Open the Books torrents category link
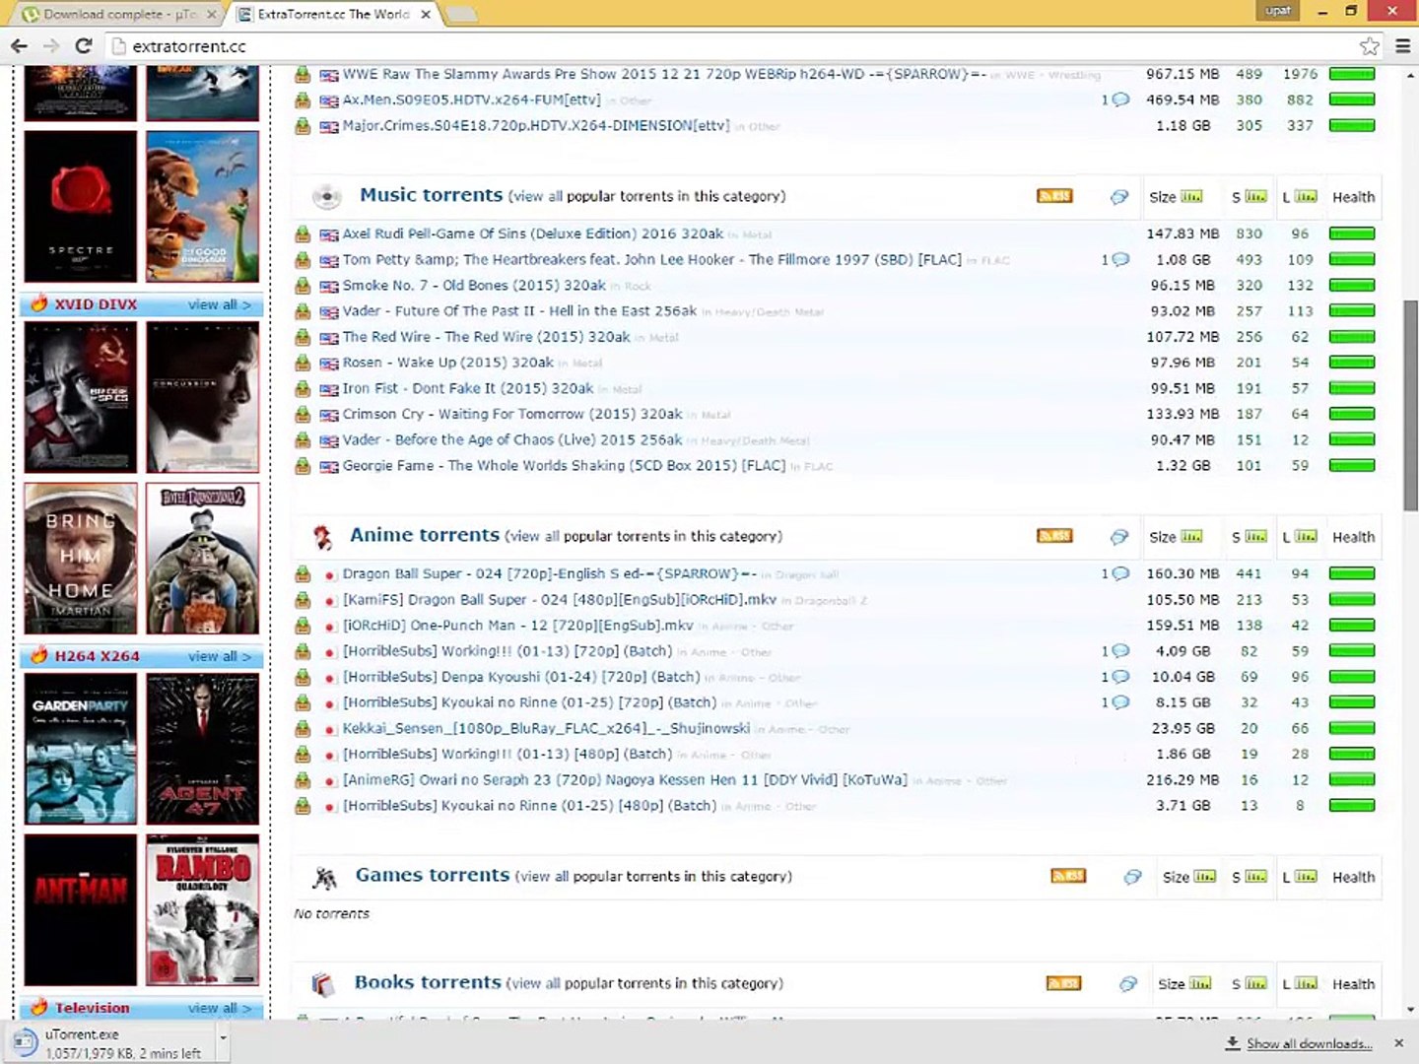 428,982
